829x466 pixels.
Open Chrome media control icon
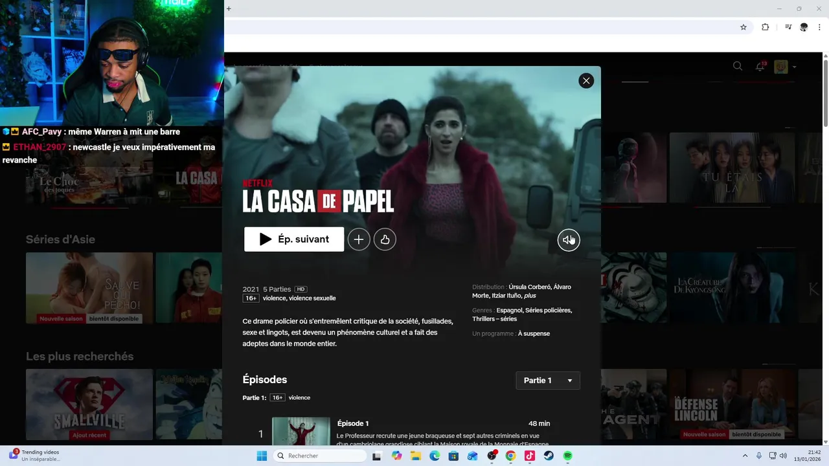pyautogui.click(x=788, y=27)
